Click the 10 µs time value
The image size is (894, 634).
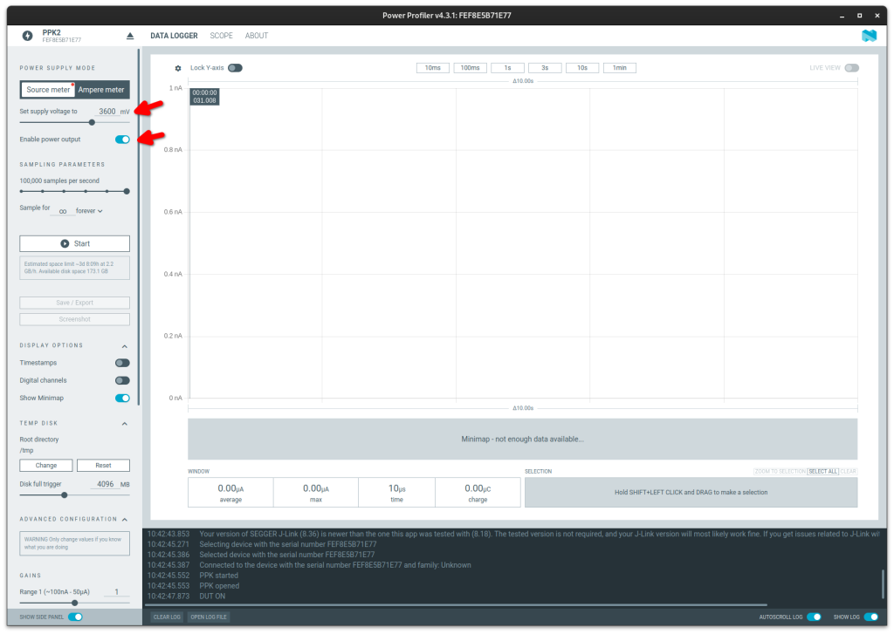pyautogui.click(x=397, y=488)
